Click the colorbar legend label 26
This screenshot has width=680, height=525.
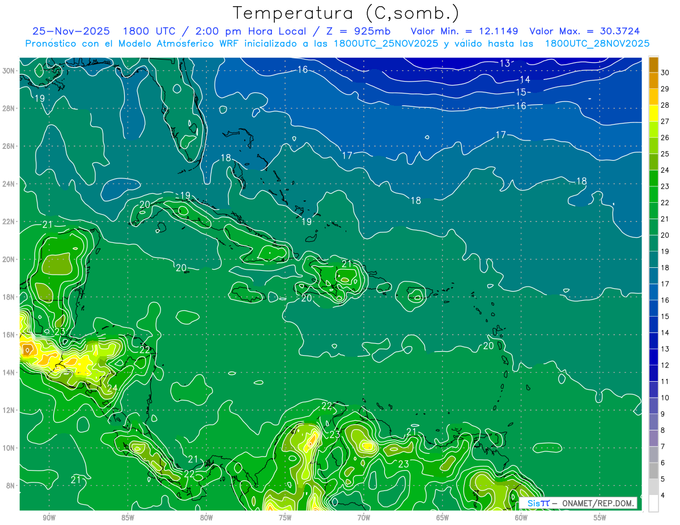665,138
